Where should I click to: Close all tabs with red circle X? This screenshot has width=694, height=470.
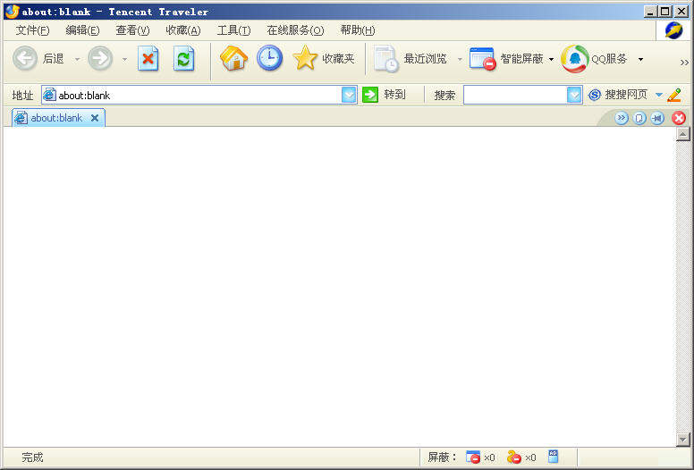pyautogui.click(x=679, y=118)
